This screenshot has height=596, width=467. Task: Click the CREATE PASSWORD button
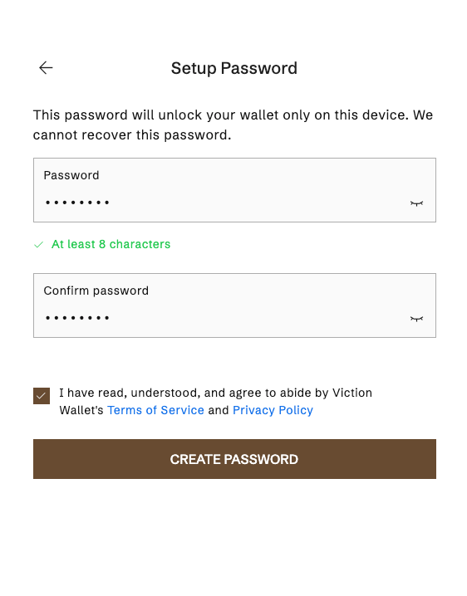[234, 459]
